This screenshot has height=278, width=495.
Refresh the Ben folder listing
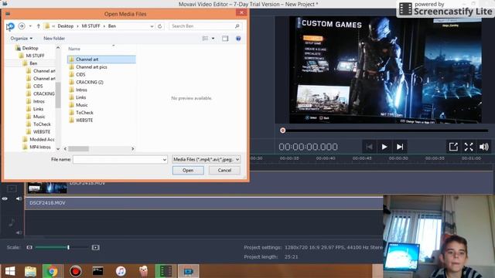pos(160,26)
